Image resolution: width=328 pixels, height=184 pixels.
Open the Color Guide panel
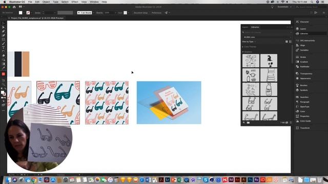pyautogui.click(x=303, y=121)
